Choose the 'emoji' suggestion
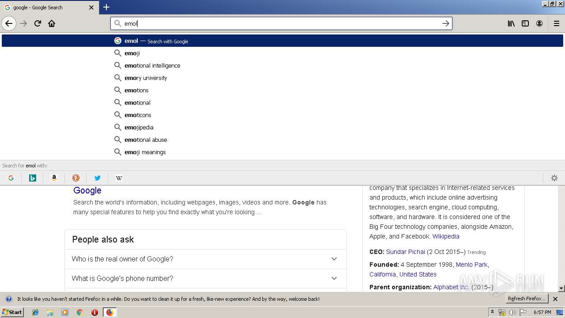The image size is (565, 318). pyautogui.click(x=282, y=53)
